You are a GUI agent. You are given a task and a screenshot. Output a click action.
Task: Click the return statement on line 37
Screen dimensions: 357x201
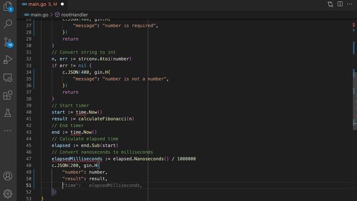[70, 92]
